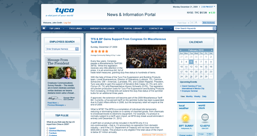This screenshot has height=136, width=257.
Task: Open DIVERSITY & INCLUSION menu
Action: (x=102, y=29)
